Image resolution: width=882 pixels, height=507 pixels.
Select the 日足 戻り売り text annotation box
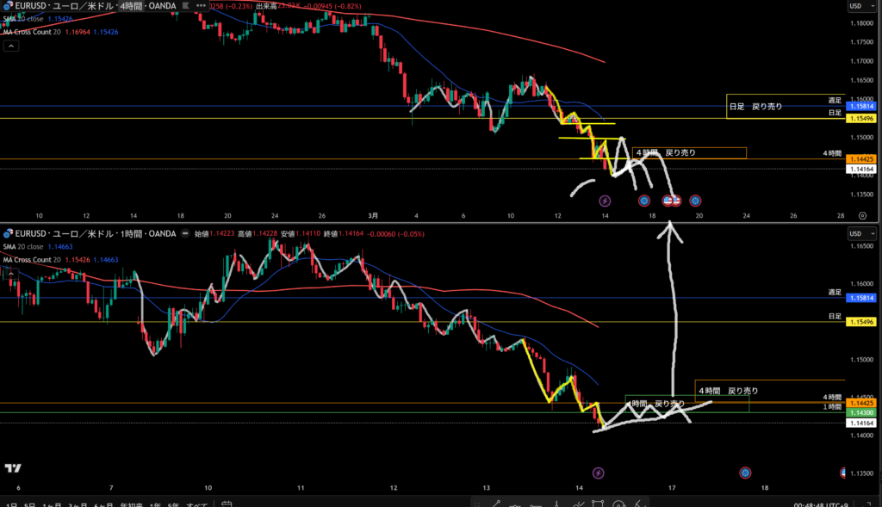click(755, 106)
